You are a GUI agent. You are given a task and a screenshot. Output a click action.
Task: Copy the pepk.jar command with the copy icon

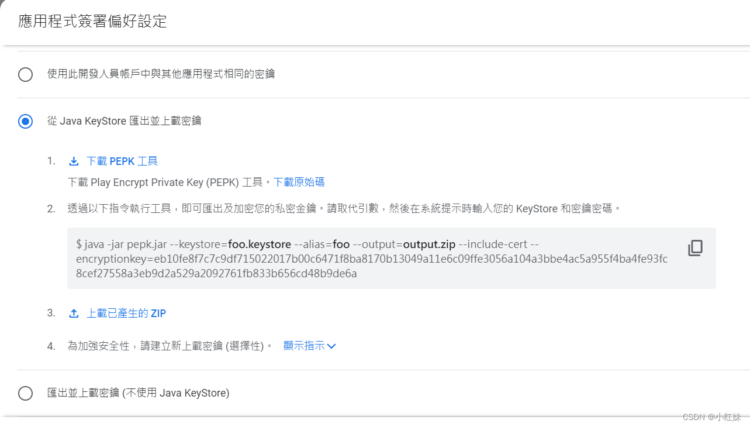(695, 248)
